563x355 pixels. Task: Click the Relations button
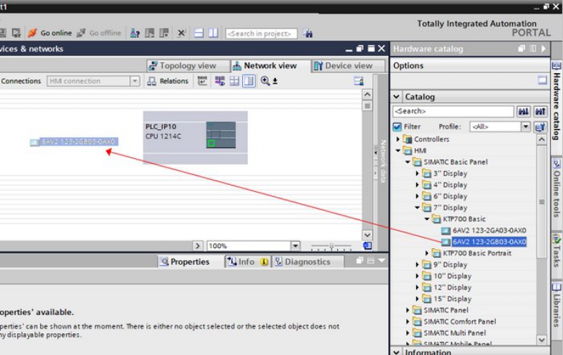click(x=168, y=81)
